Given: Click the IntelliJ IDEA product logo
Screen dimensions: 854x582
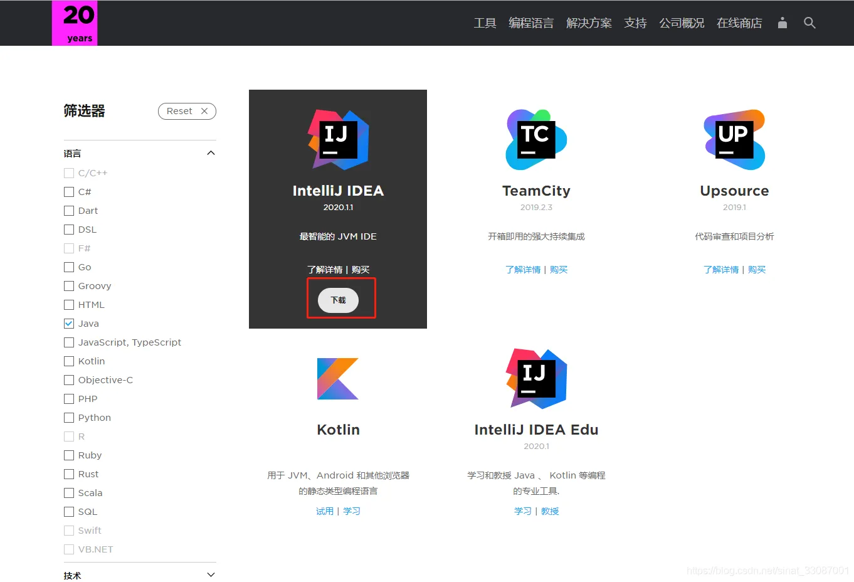Looking at the screenshot, I should click(338, 140).
